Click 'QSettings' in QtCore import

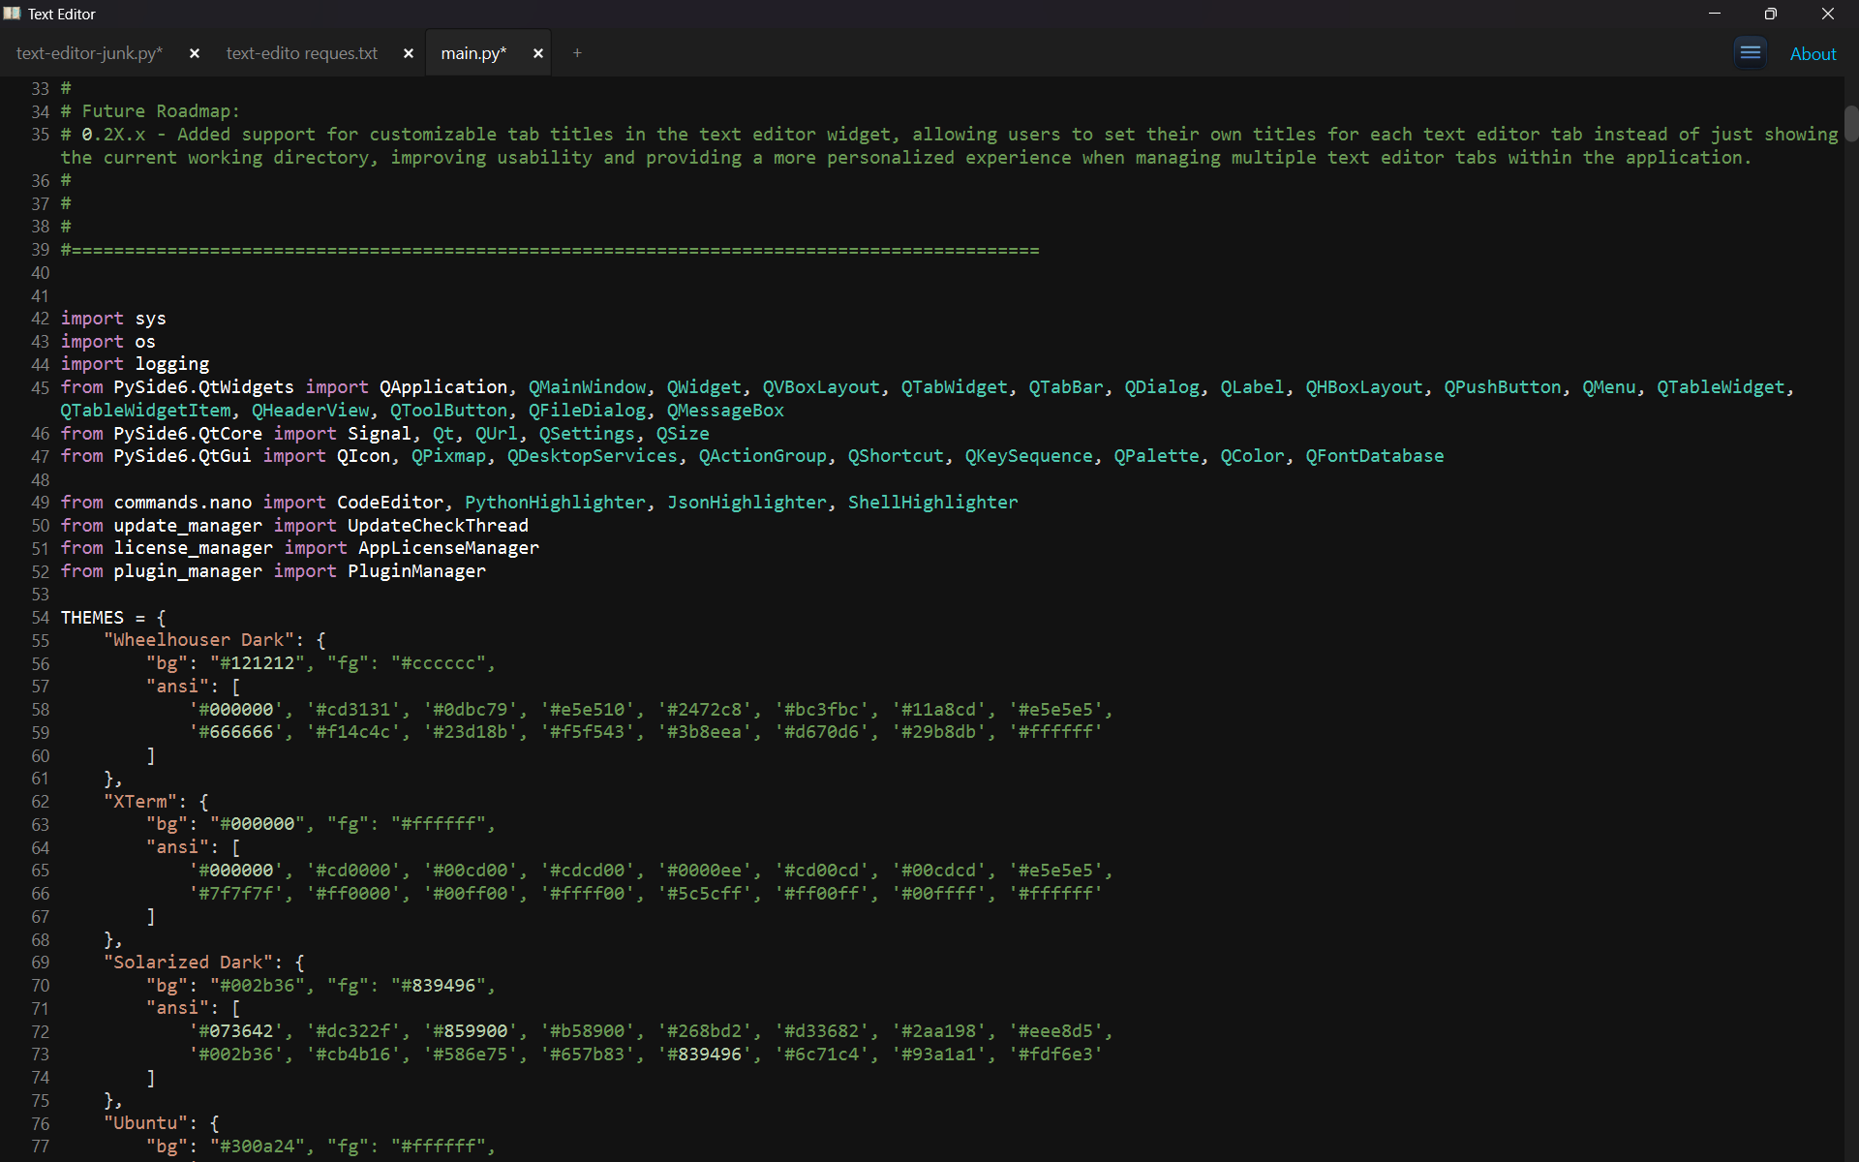coord(587,434)
